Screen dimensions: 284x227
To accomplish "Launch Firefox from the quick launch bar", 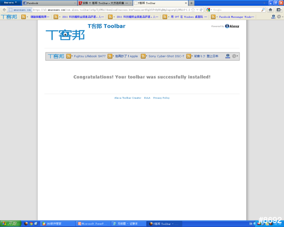I will (26, 224).
